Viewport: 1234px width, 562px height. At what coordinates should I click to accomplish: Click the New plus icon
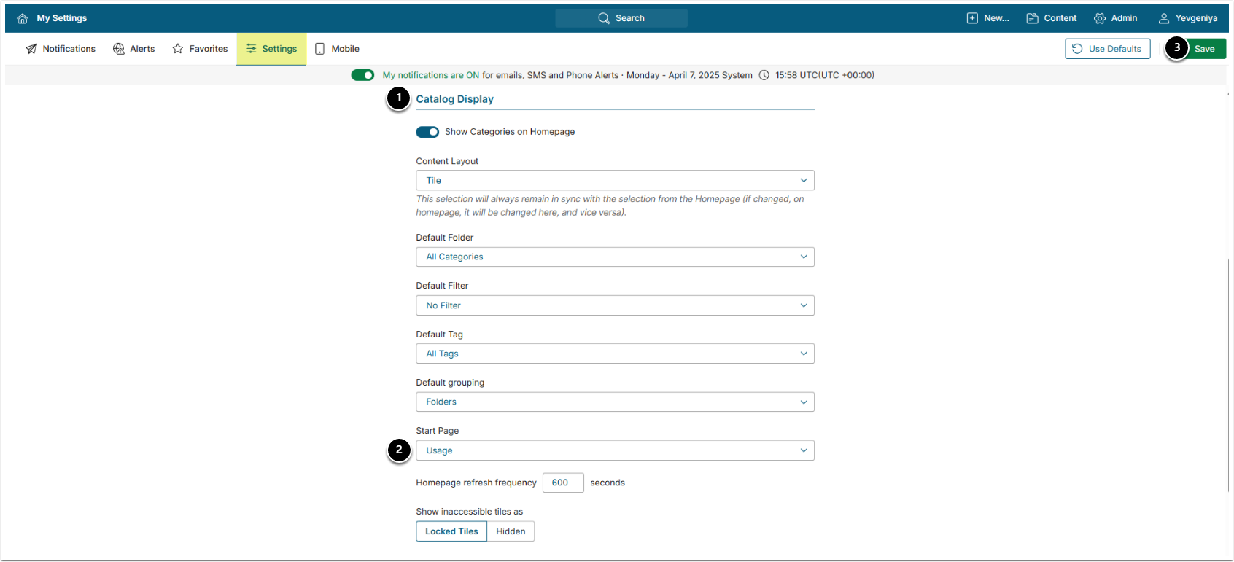click(x=972, y=18)
